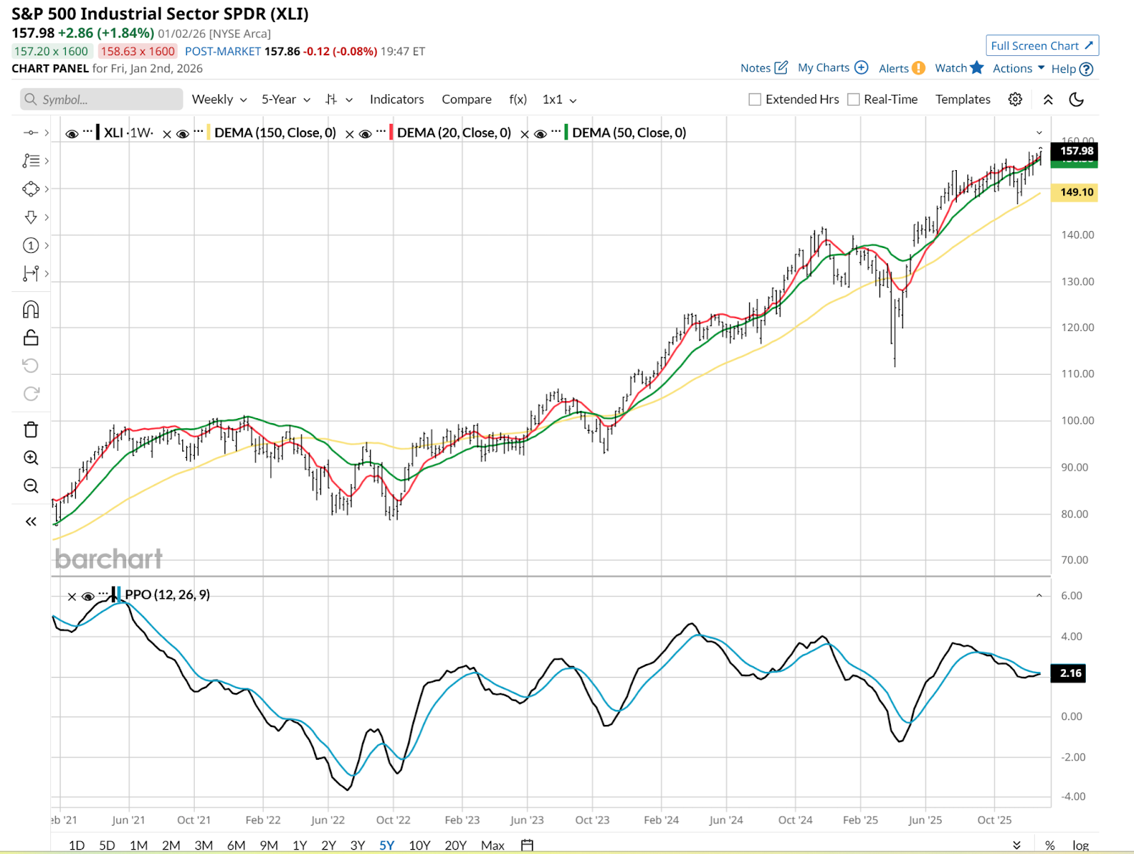Collapse the top toolbar double chevron

[1048, 99]
